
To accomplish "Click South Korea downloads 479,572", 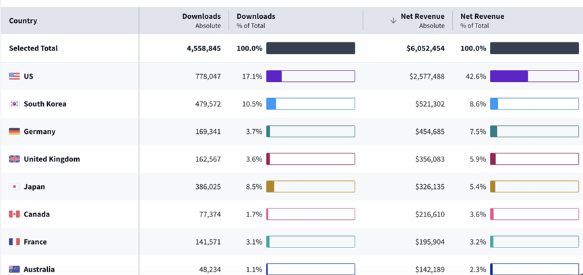I will tap(208, 104).
